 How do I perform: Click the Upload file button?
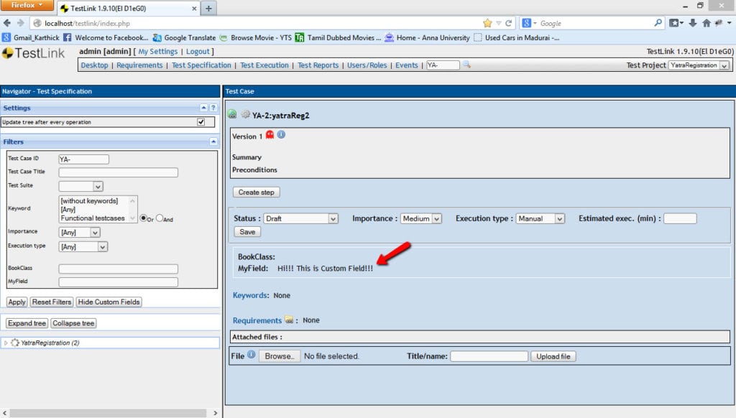pyautogui.click(x=553, y=356)
